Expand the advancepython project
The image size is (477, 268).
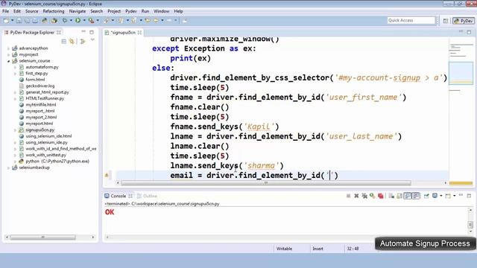[x=8, y=48]
